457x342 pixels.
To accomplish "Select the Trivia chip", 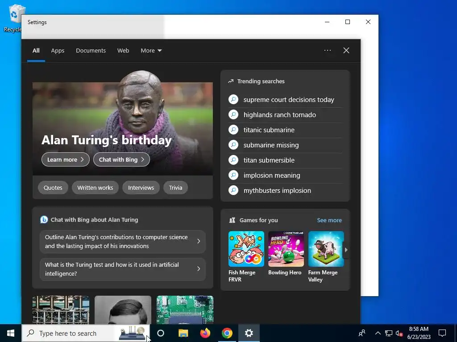I will pos(175,187).
